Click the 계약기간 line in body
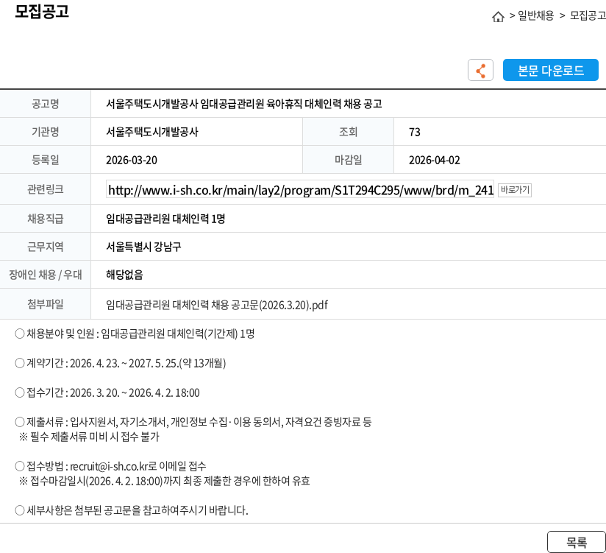Image resolution: width=606 pixels, height=553 pixels. 120,363
